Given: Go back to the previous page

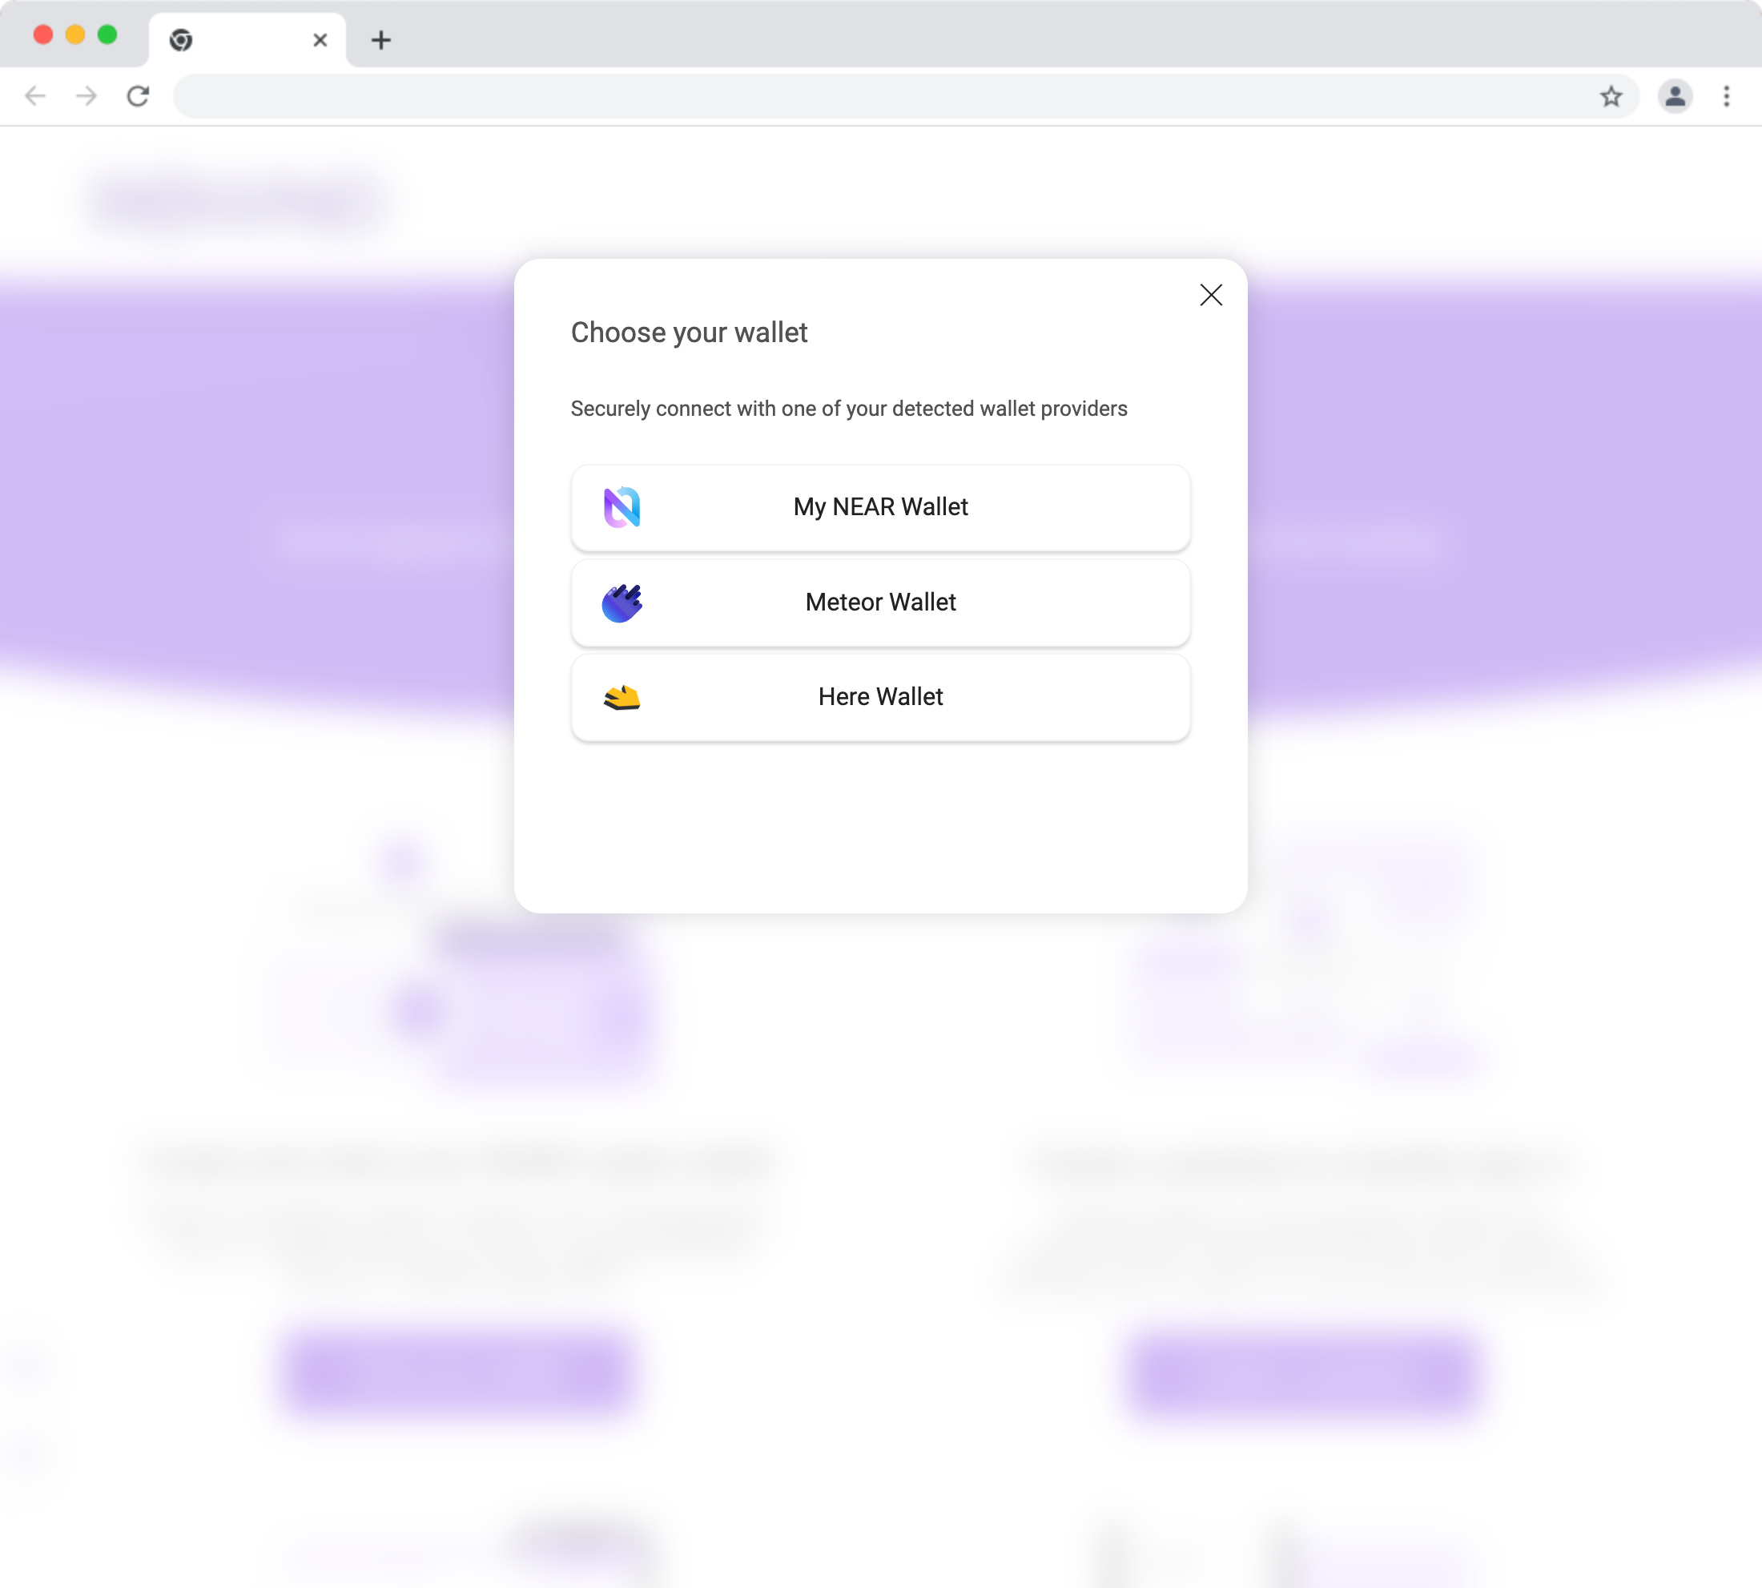Looking at the screenshot, I should (x=35, y=96).
